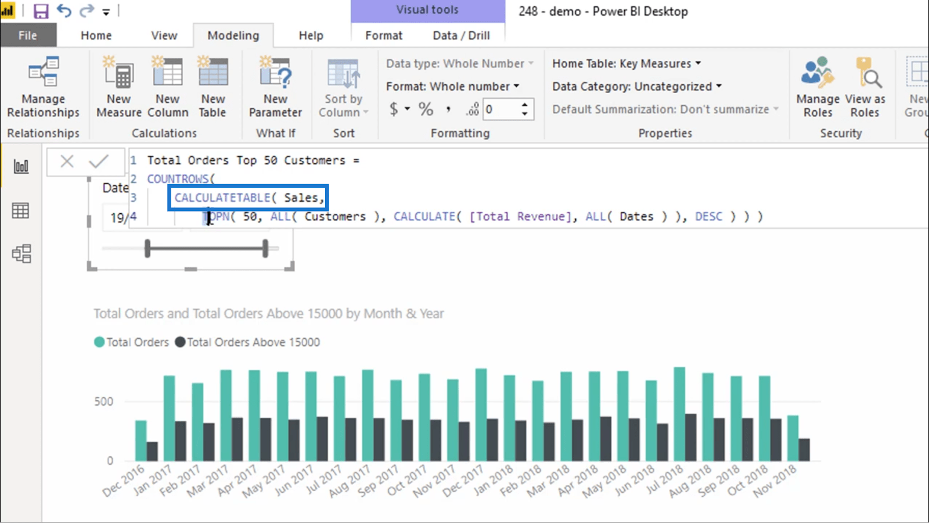Switch to Data view in sidebar

pos(21,210)
